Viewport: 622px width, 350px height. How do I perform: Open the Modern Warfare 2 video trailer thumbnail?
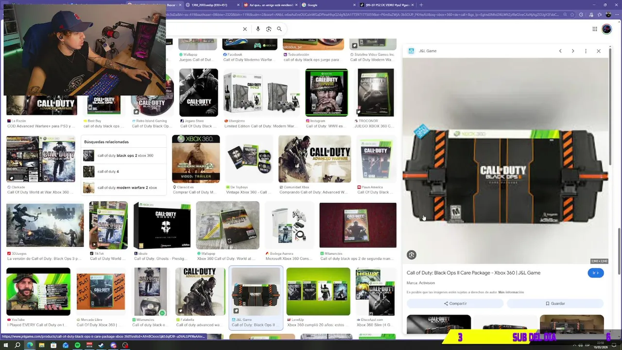(196, 159)
